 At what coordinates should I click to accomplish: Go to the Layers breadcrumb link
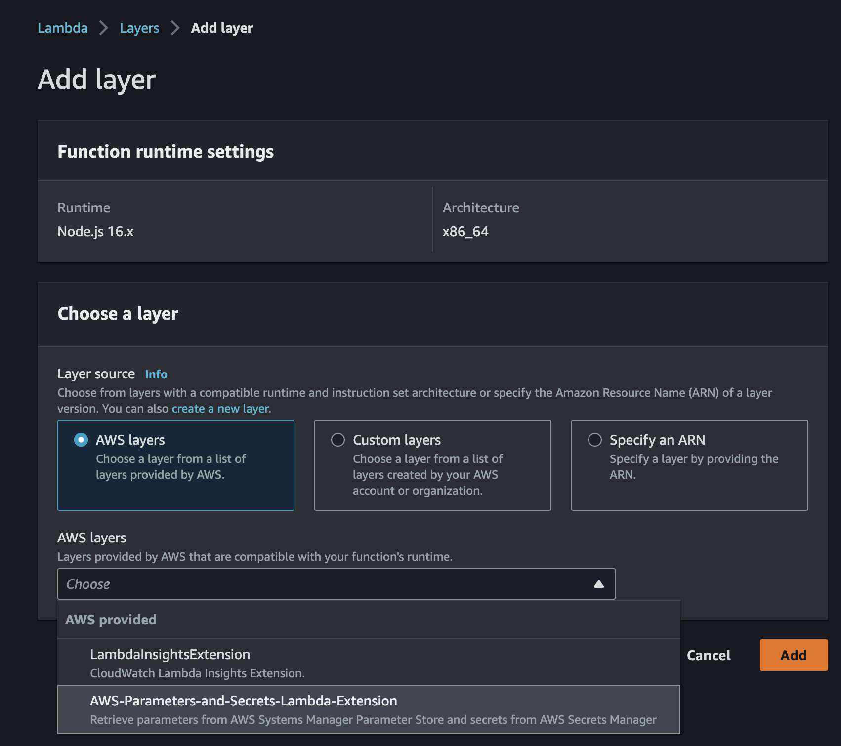click(139, 28)
